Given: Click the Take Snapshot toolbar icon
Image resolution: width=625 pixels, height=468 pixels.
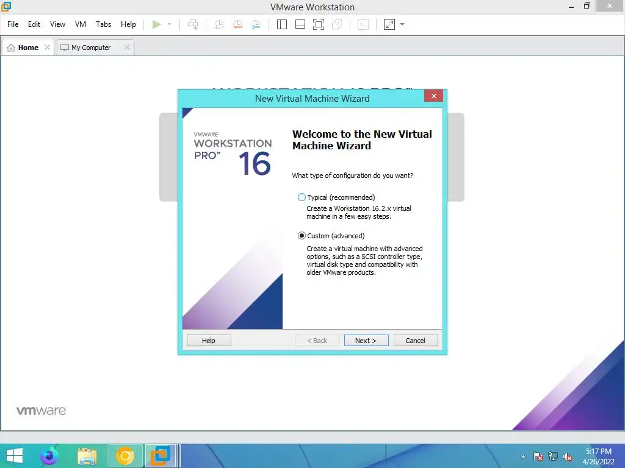Looking at the screenshot, I should (x=219, y=24).
